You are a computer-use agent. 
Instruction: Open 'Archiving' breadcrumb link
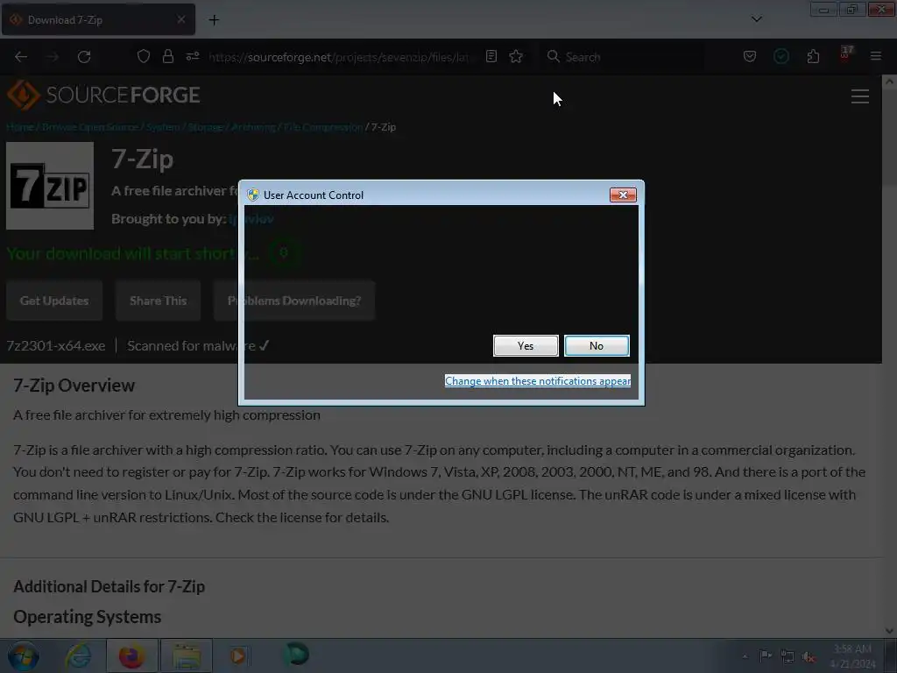point(253,127)
